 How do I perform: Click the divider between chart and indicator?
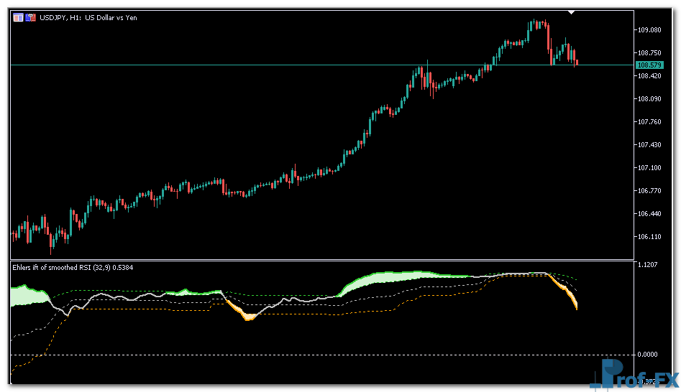pos(324,260)
